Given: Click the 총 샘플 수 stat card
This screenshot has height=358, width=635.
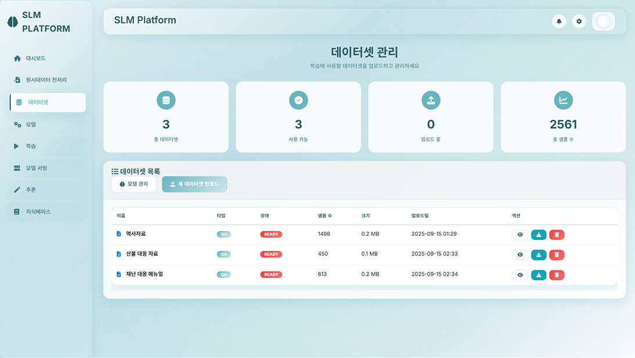Looking at the screenshot, I should [563, 116].
